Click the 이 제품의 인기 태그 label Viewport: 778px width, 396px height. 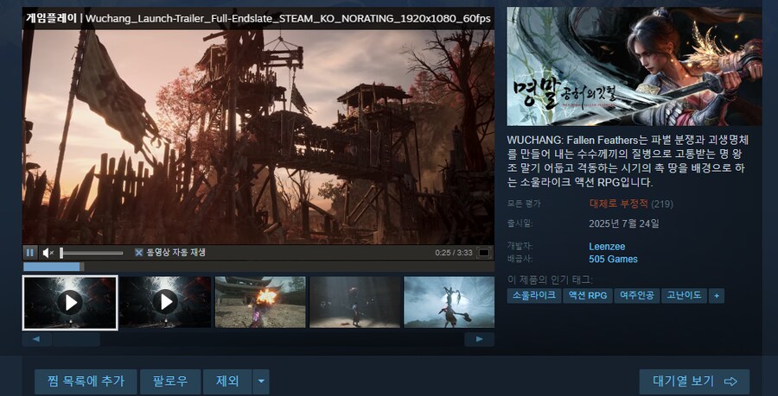(549, 280)
